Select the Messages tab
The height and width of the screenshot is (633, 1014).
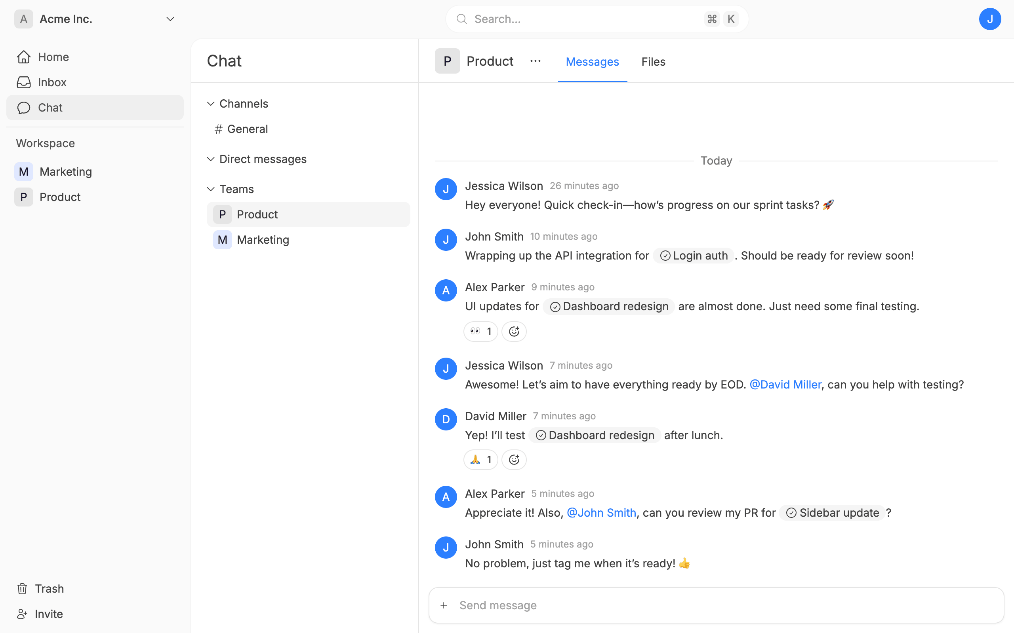tap(592, 62)
